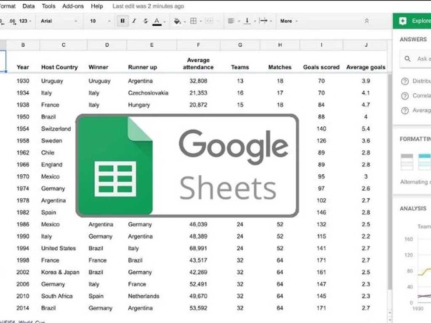Screen dimensions: 431x323
Task: Select the 'Netherlands' cell
Action: (x=144, y=296)
